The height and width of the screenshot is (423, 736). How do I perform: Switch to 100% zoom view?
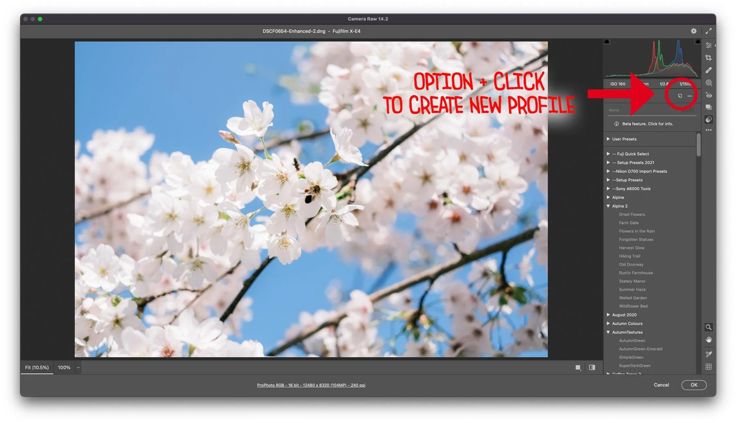point(64,367)
